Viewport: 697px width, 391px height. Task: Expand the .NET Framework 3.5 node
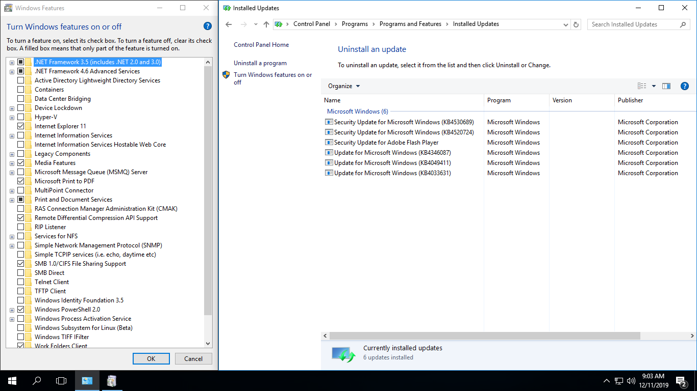[12, 63]
